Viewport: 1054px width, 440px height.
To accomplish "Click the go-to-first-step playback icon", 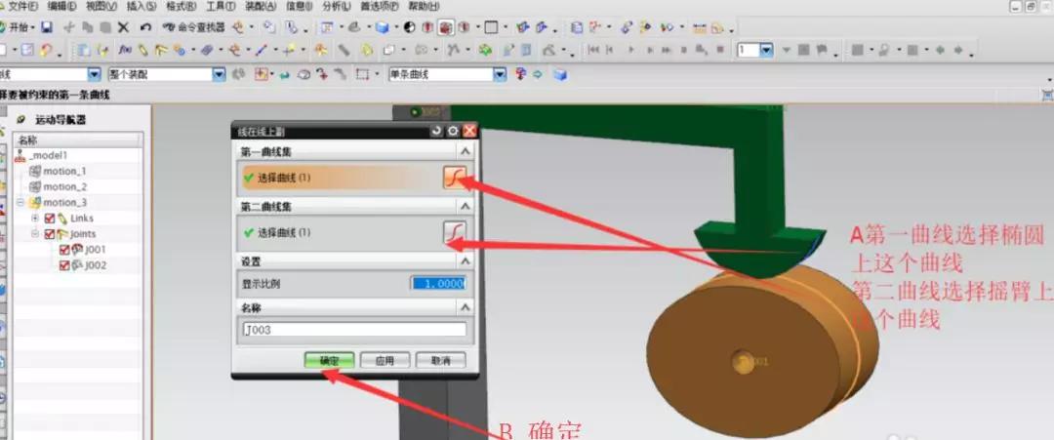I will (593, 50).
